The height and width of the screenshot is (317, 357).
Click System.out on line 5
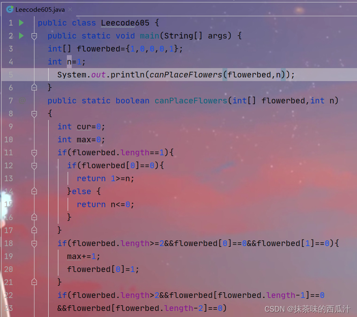pos(81,75)
